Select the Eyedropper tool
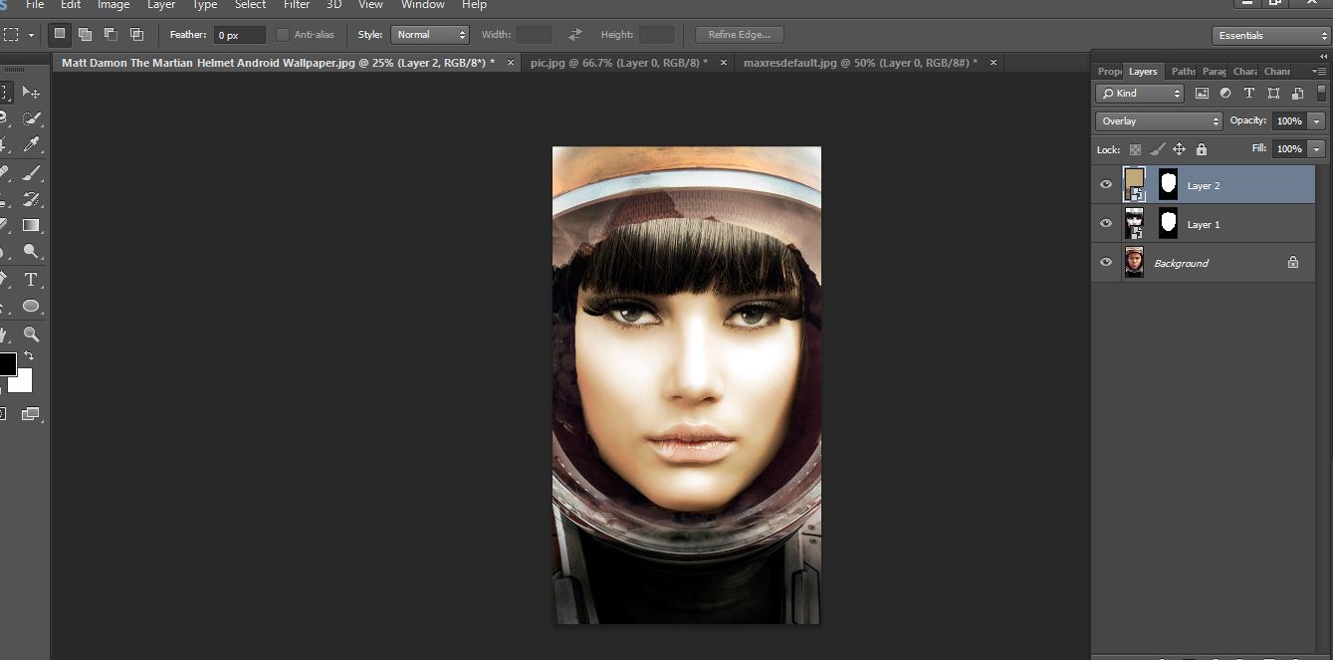This screenshot has height=660, width=1333. point(31,145)
